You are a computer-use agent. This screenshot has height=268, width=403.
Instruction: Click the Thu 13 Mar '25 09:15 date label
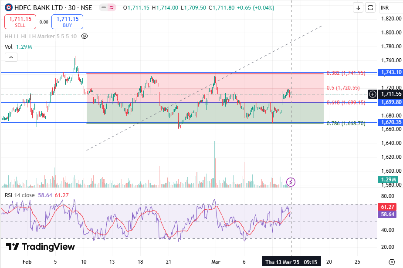pyautogui.click(x=291, y=262)
